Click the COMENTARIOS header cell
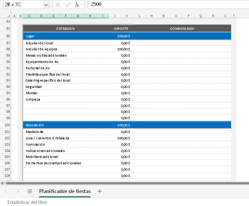 [x=182, y=29]
